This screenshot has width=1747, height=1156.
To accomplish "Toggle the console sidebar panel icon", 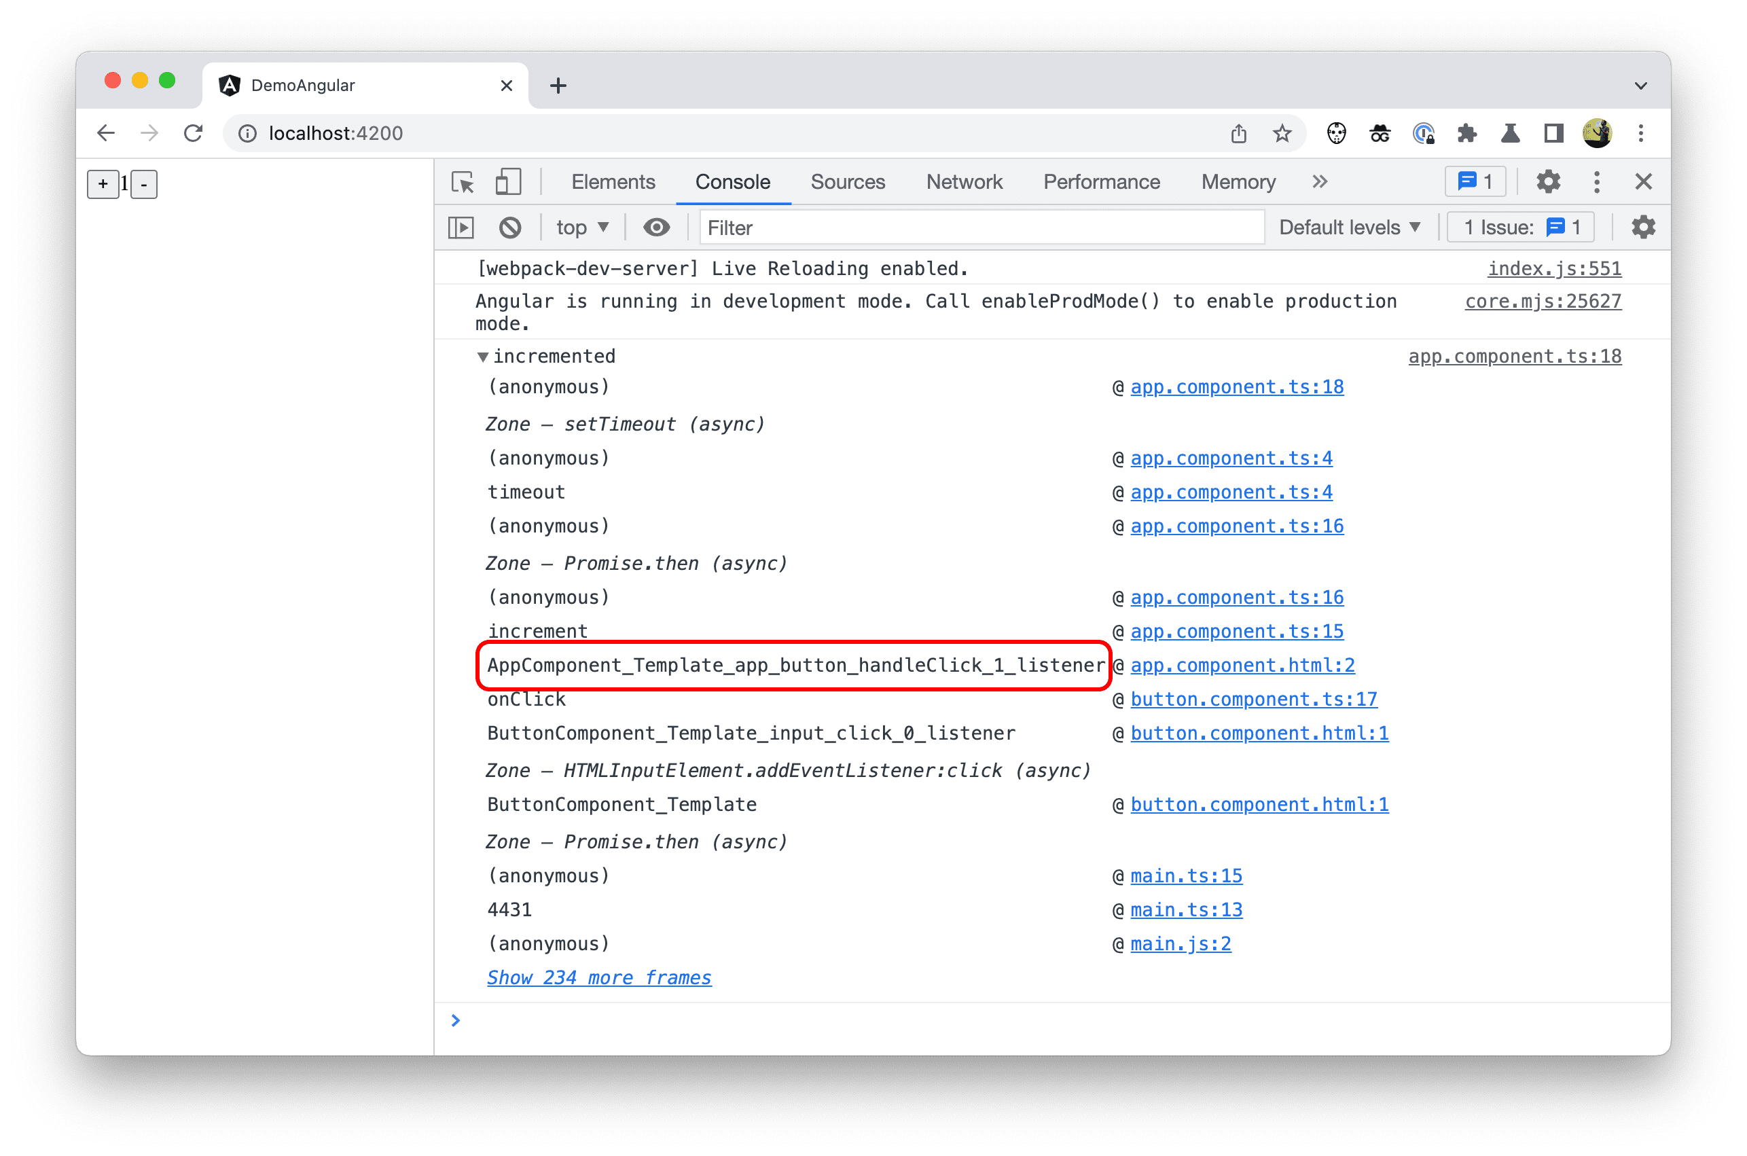I will [461, 228].
